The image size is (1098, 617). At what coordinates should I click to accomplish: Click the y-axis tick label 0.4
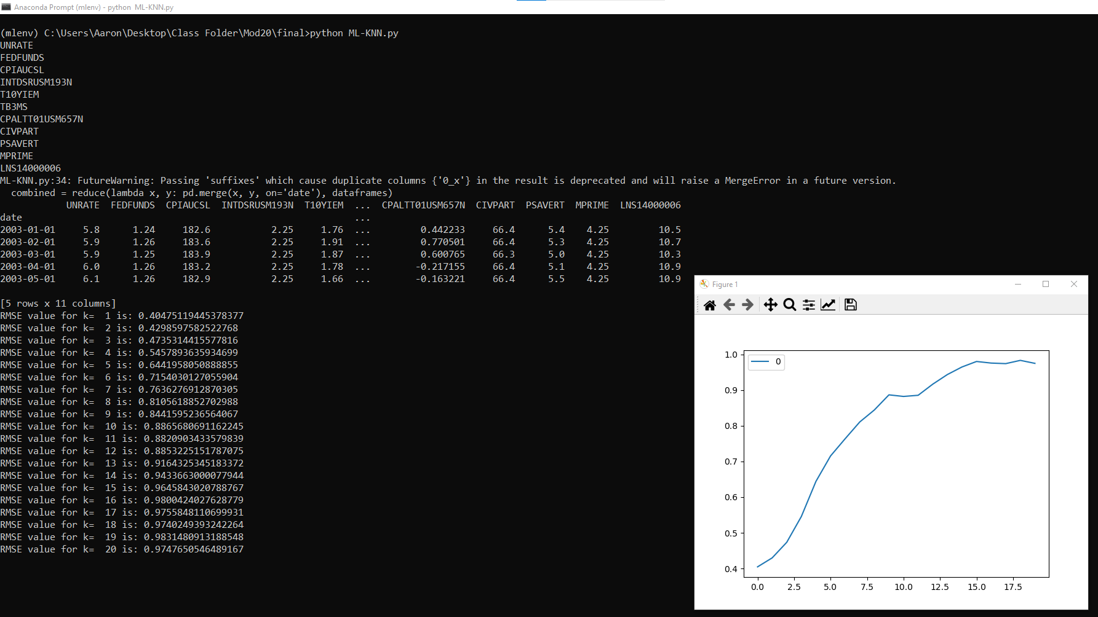click(x=731, y=569)
